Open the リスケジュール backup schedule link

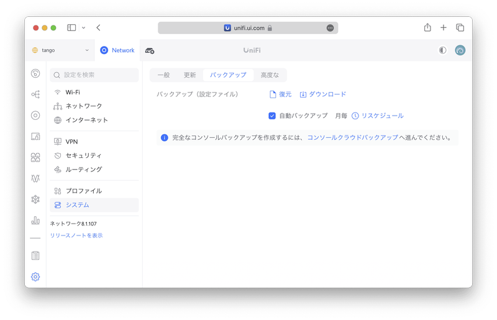(378, 116)
